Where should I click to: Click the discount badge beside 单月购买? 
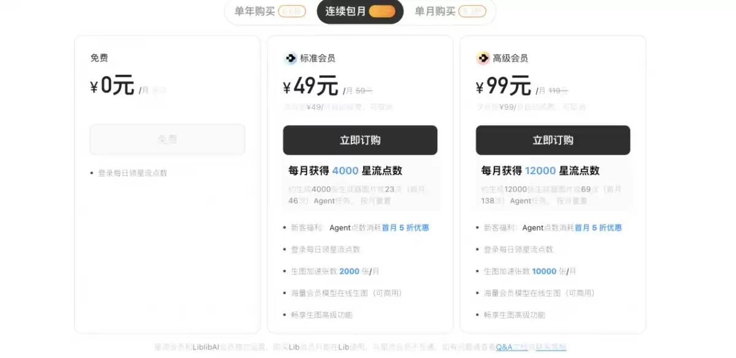click(472, 11)
